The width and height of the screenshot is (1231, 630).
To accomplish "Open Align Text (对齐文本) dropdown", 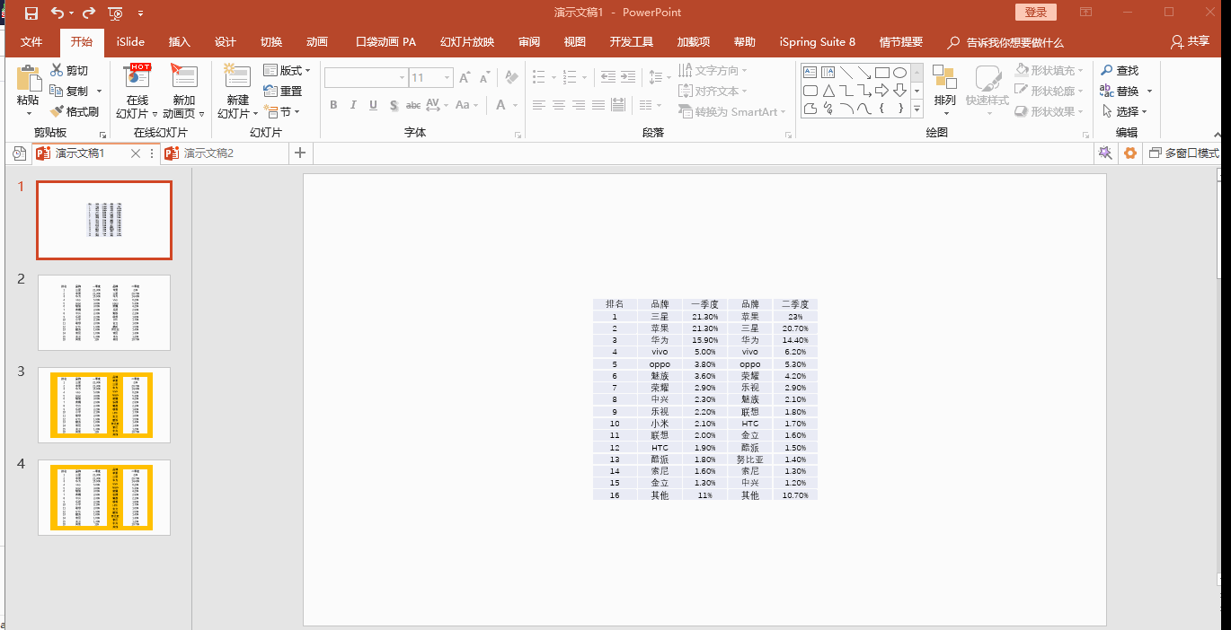I will coord(713,91).
